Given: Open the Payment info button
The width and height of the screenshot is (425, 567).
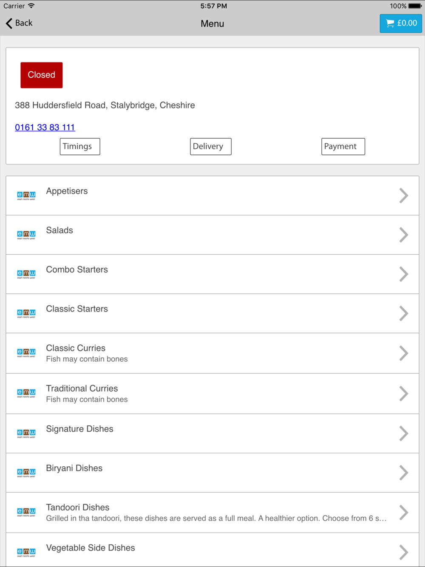Looking at the screenshot, I should point(343,147).
